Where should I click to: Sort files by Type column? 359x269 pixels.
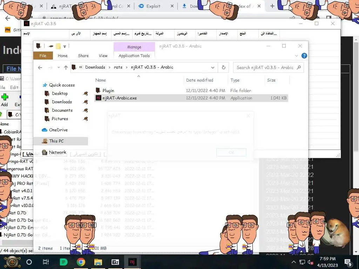pos(235,80)
